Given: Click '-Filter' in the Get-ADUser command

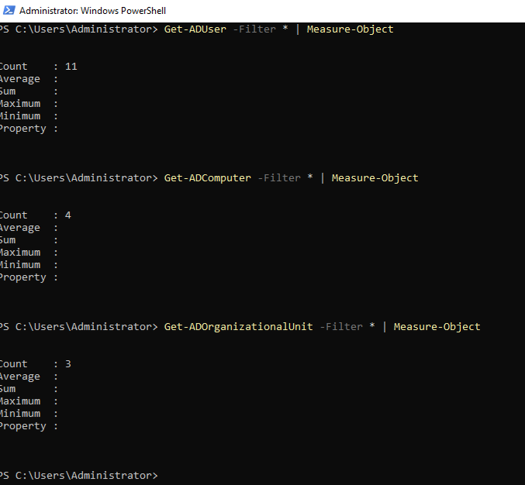Looking at the screenshot, I should point(254,29).
